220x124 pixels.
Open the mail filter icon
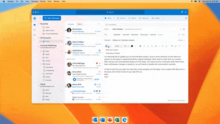(98, 24)
